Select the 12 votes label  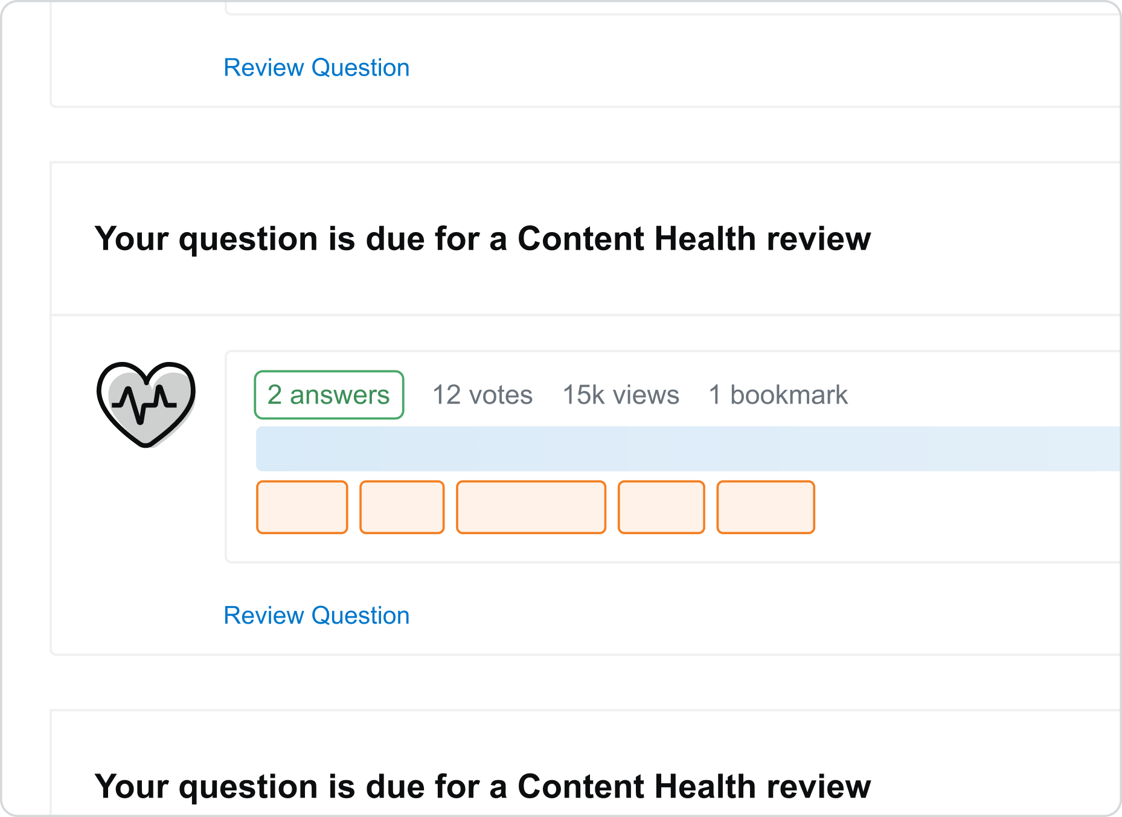(482, 395)
